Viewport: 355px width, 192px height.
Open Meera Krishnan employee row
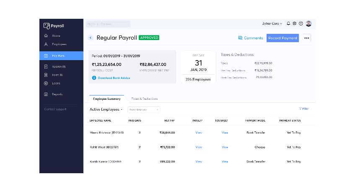coord(200,132)
